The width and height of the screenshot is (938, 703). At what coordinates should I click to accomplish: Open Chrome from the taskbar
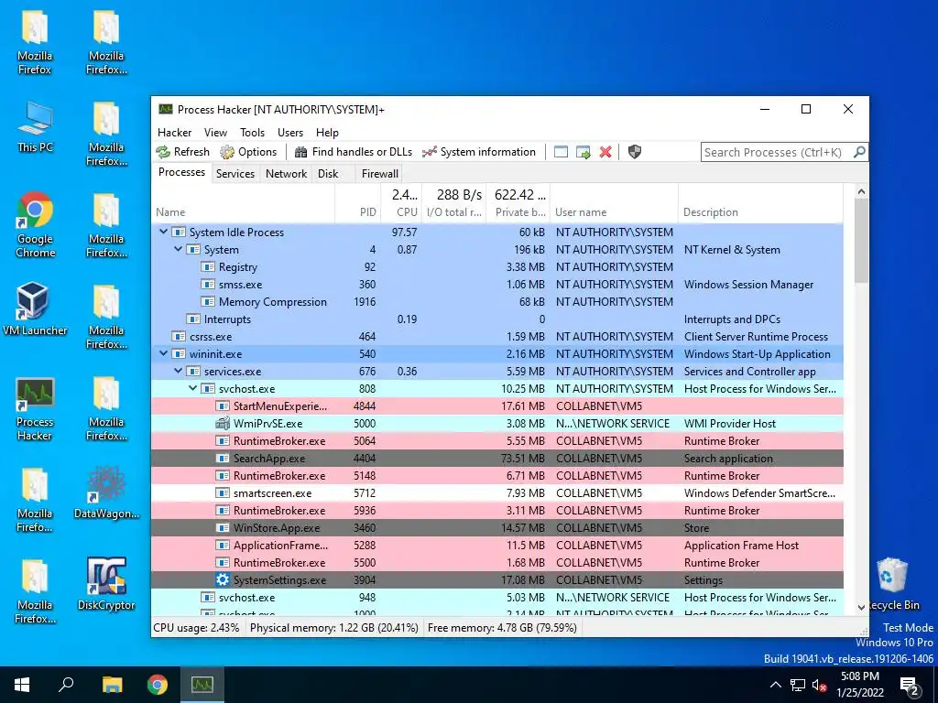click(x=158, y=685)
